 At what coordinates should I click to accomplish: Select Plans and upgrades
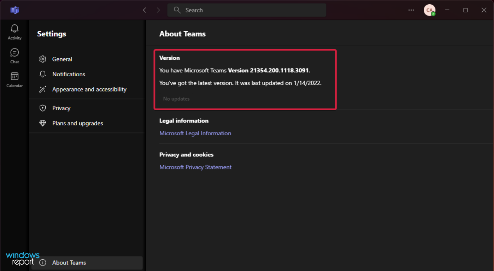[x=87, y=123]
